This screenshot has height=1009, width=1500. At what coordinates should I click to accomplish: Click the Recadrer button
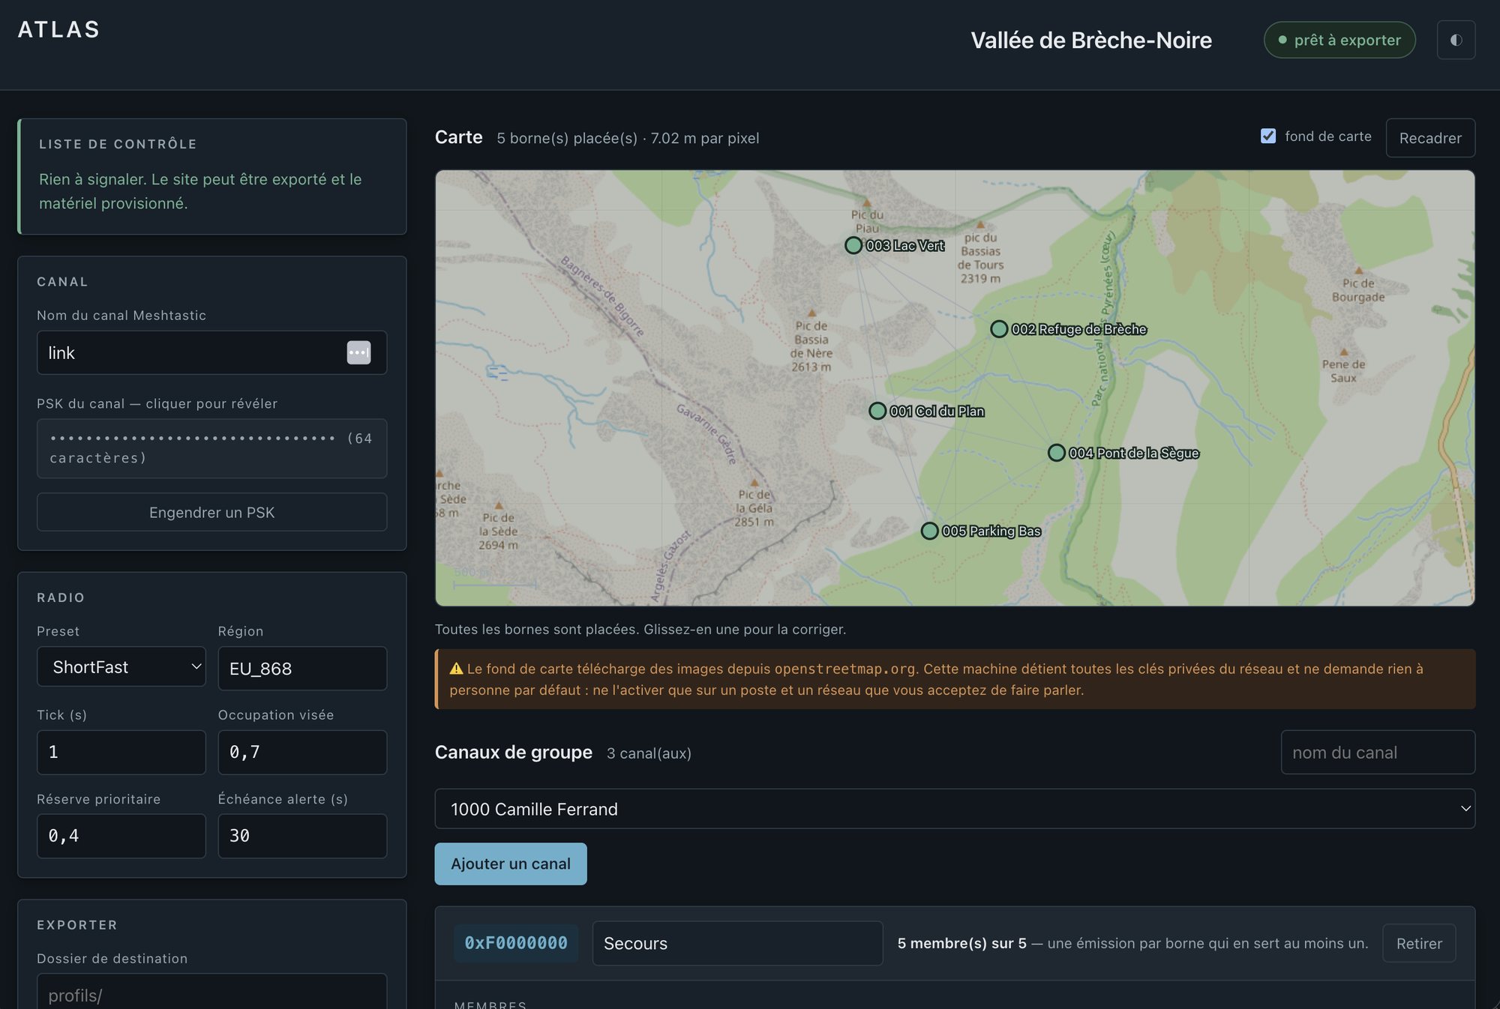click(x=1430, y=138)
